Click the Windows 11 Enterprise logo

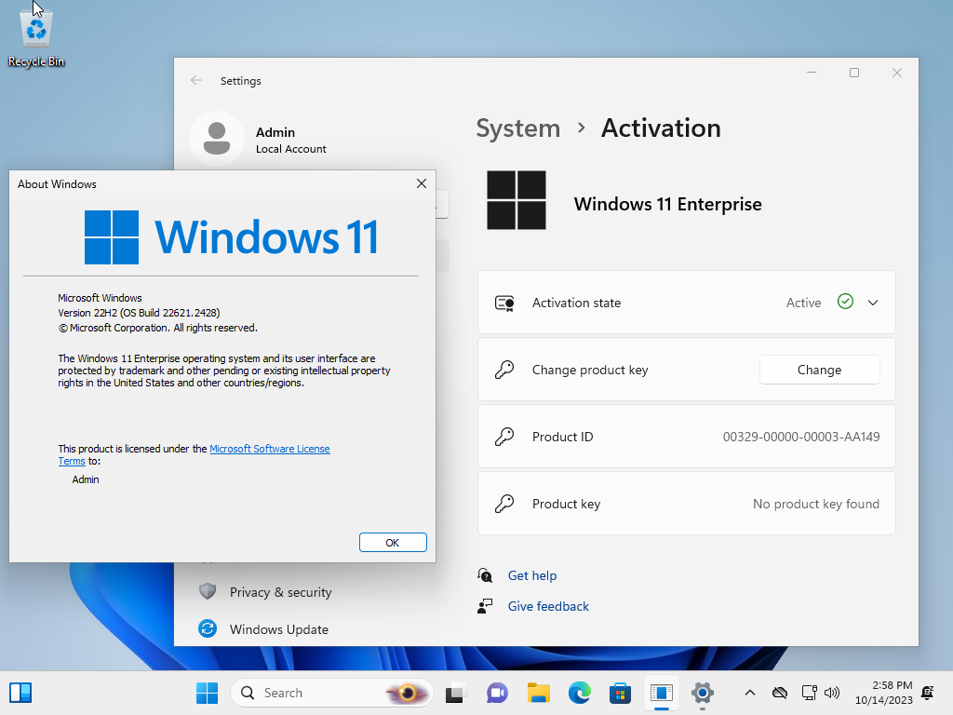pos(516,200)
